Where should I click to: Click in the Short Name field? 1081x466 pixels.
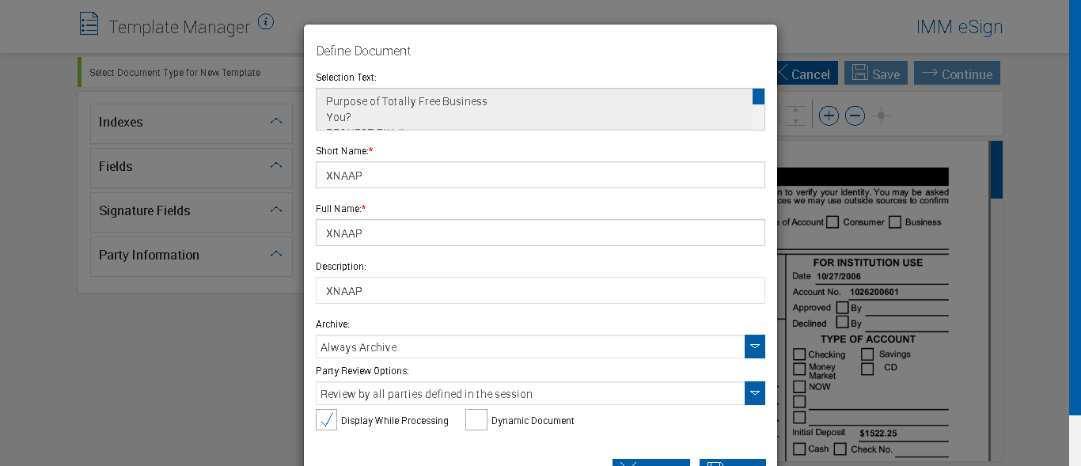point(540,176)
